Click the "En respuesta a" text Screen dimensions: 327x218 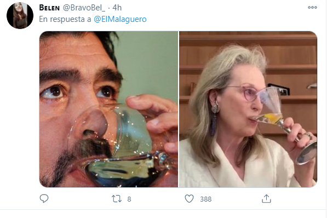pyautogui.click(x=65, y=19)
